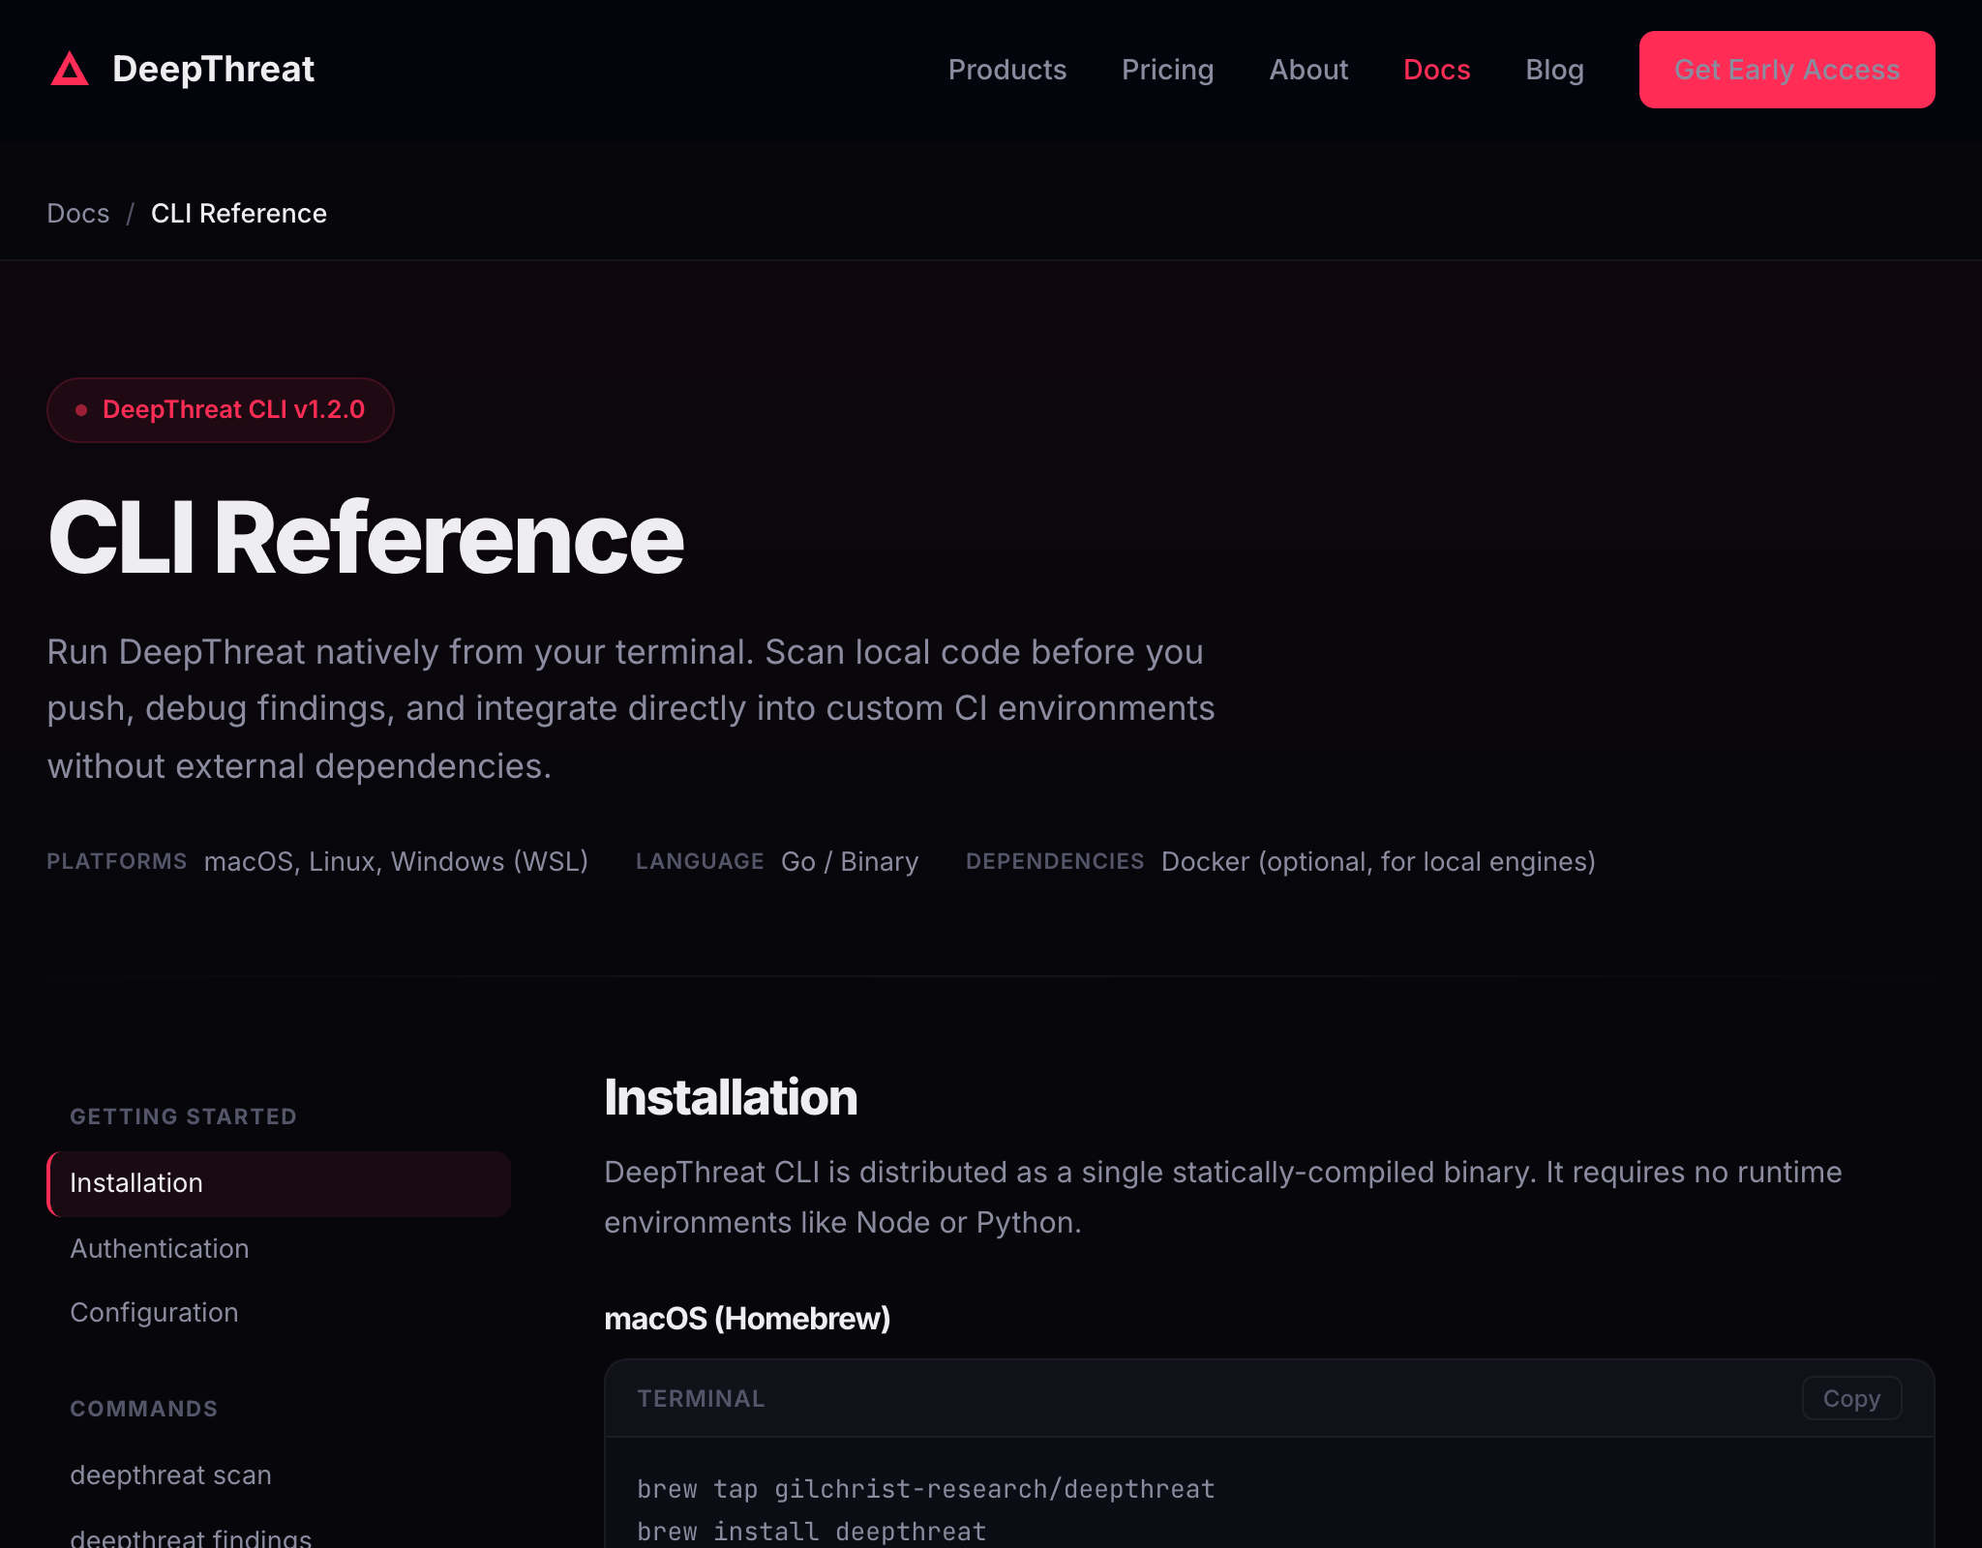The image size is (1982, 1548).
Task: Open deepthreat scan command docs
Action: coord(170,1475)
